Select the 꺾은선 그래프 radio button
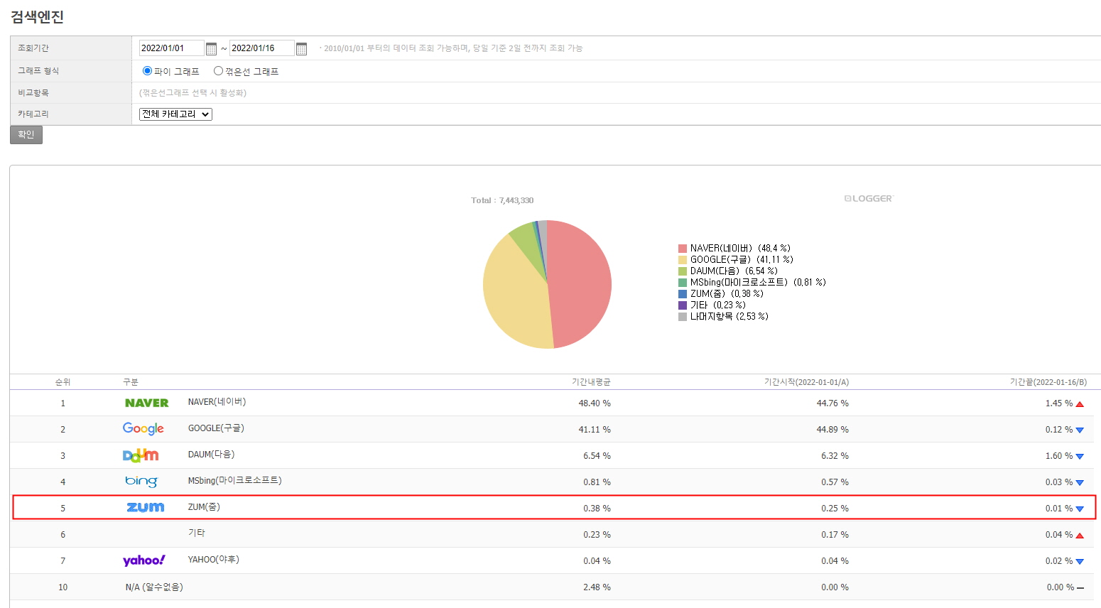 point(218,71)
